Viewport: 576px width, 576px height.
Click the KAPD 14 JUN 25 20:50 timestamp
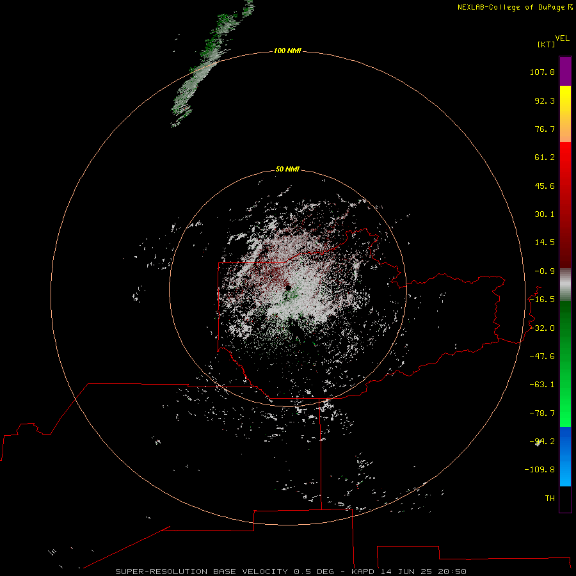pos(408,572)
